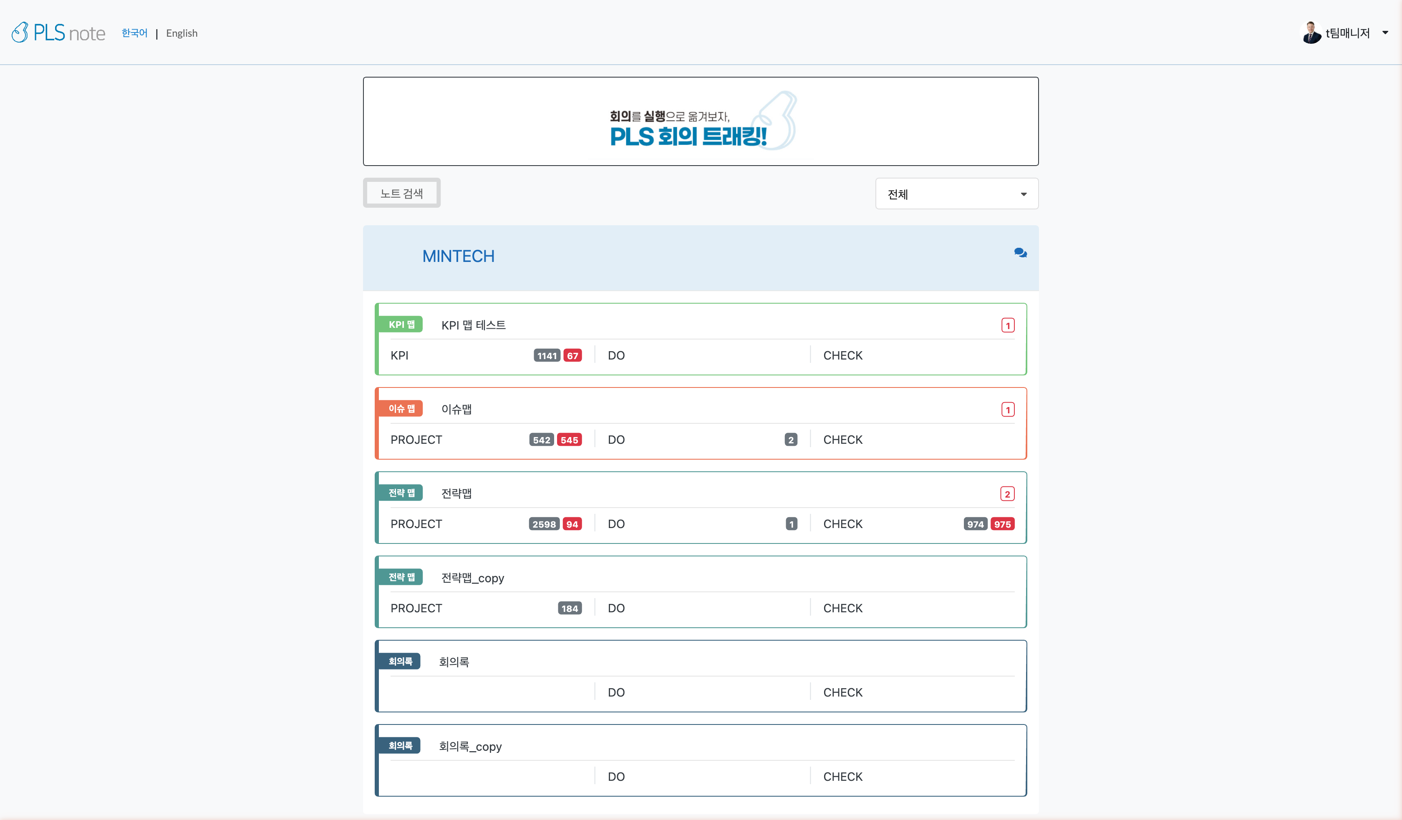Click red notification badge on KPI 맵 테스트
The height and width of the screenshot is (820, 1402).
(1008, 325)
